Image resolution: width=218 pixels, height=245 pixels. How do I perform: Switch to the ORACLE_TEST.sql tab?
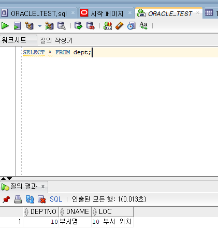pos(39,13)
